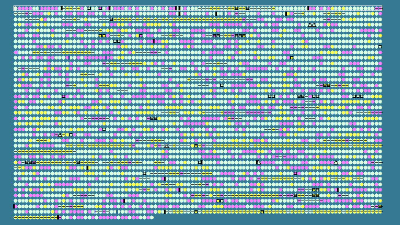Click the white triangle touching a black bar

pos(259,162)
